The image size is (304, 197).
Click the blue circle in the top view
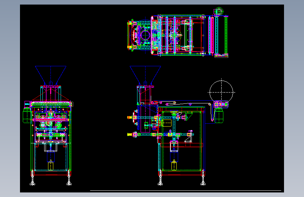tap(145, 35)
